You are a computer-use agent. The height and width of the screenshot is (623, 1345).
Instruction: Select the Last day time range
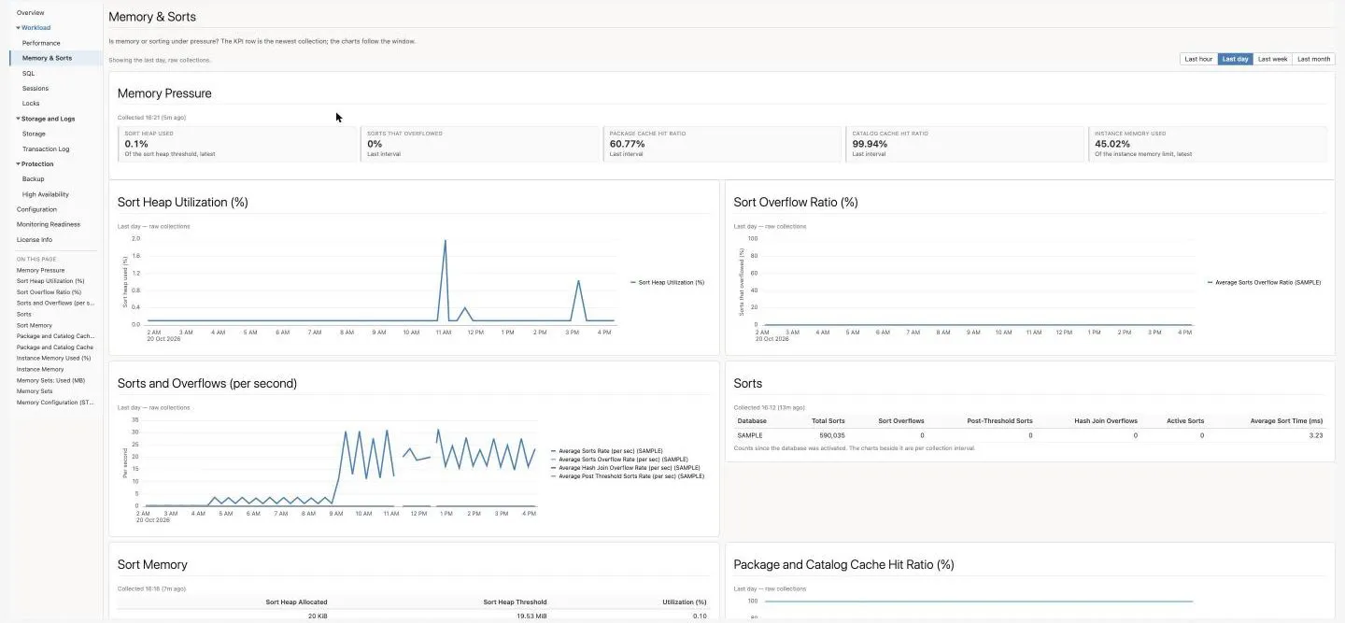(x=1235, y=59)
